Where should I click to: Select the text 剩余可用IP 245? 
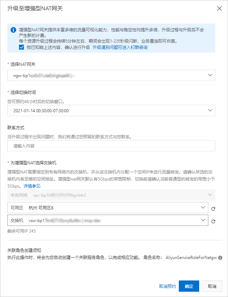coord(21,231)
